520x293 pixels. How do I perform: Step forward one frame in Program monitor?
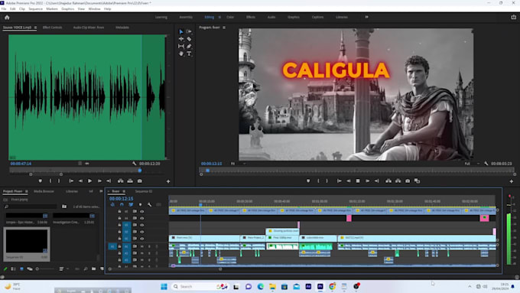368,181
